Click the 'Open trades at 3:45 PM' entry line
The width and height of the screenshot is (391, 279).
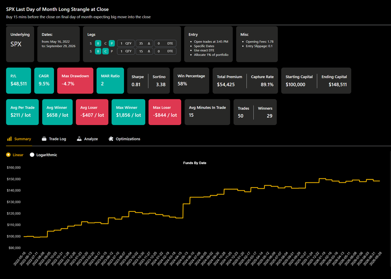211,42
